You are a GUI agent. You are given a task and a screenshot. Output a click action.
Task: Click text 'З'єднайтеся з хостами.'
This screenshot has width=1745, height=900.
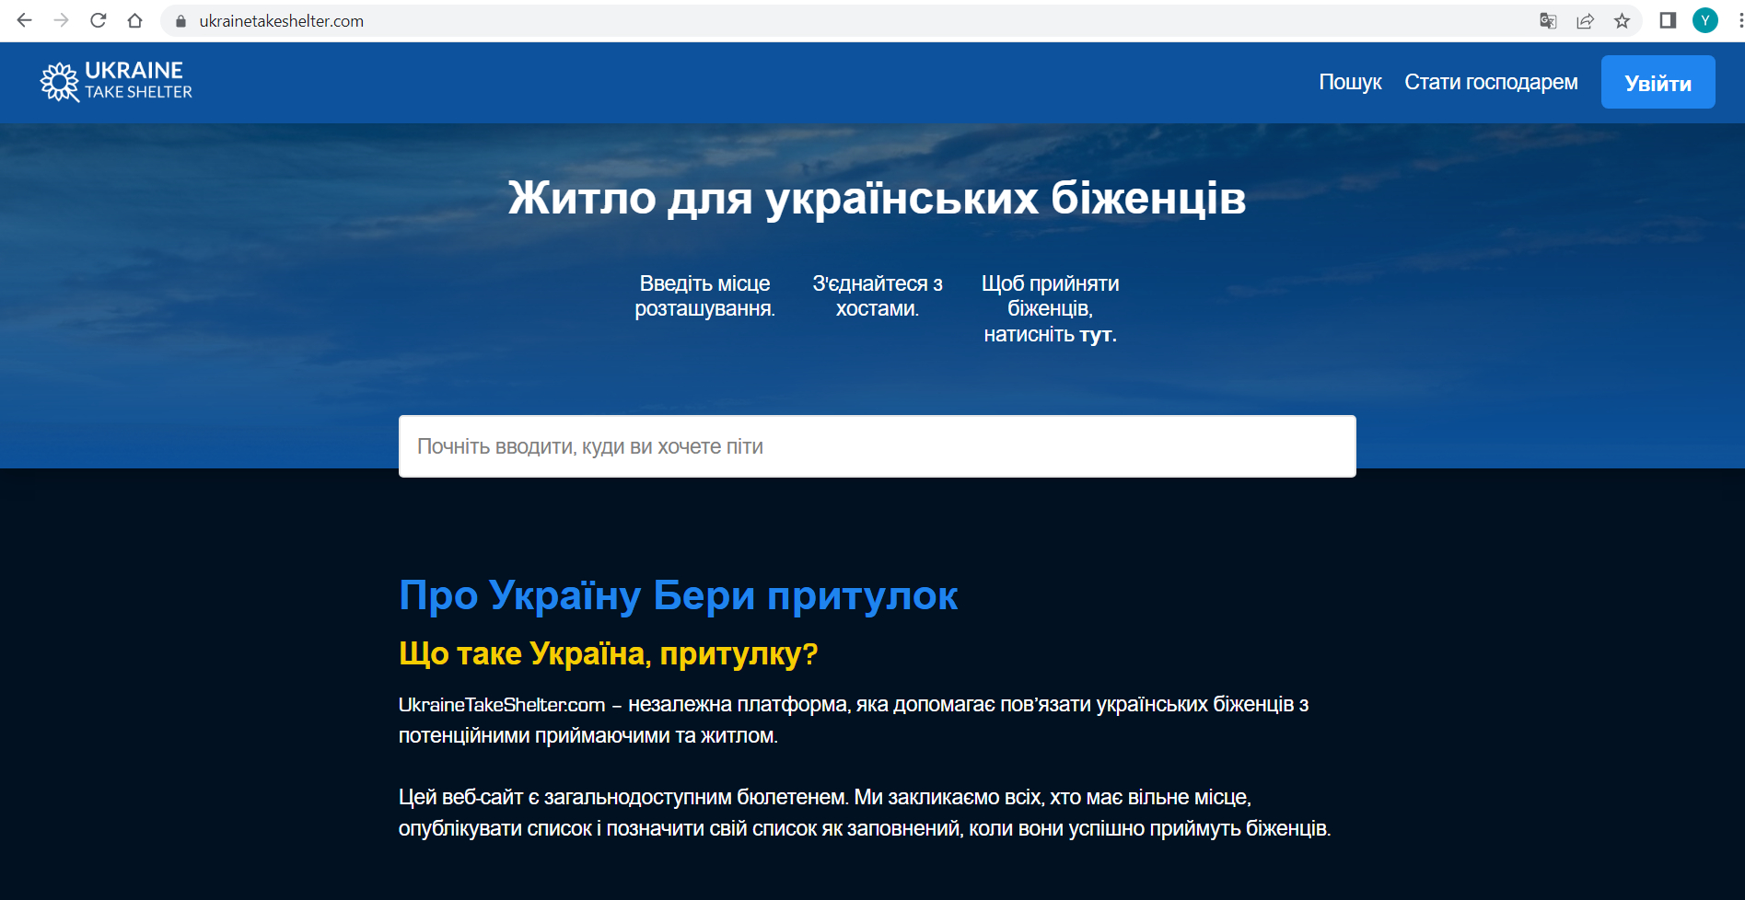pyautogui.click(x=878, y=296)
